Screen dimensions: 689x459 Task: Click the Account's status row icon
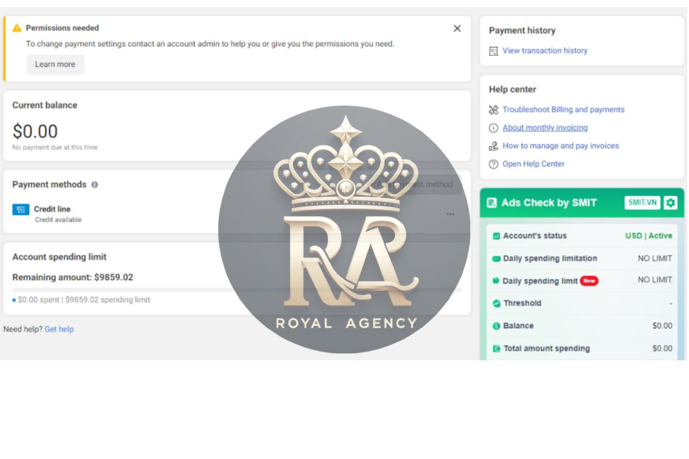point(496,236)
